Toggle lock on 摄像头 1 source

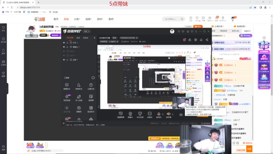click(67, 47)
